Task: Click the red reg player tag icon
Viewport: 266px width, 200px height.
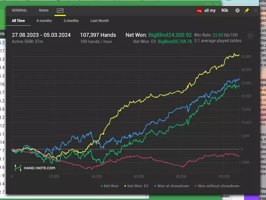Action: click(x=199, y=11)
